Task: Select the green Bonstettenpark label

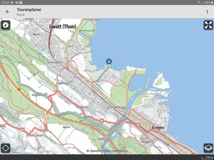Action: 86,30
